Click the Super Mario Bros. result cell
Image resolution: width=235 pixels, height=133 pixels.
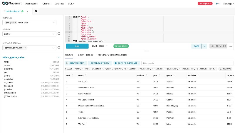tap(86, 87)
